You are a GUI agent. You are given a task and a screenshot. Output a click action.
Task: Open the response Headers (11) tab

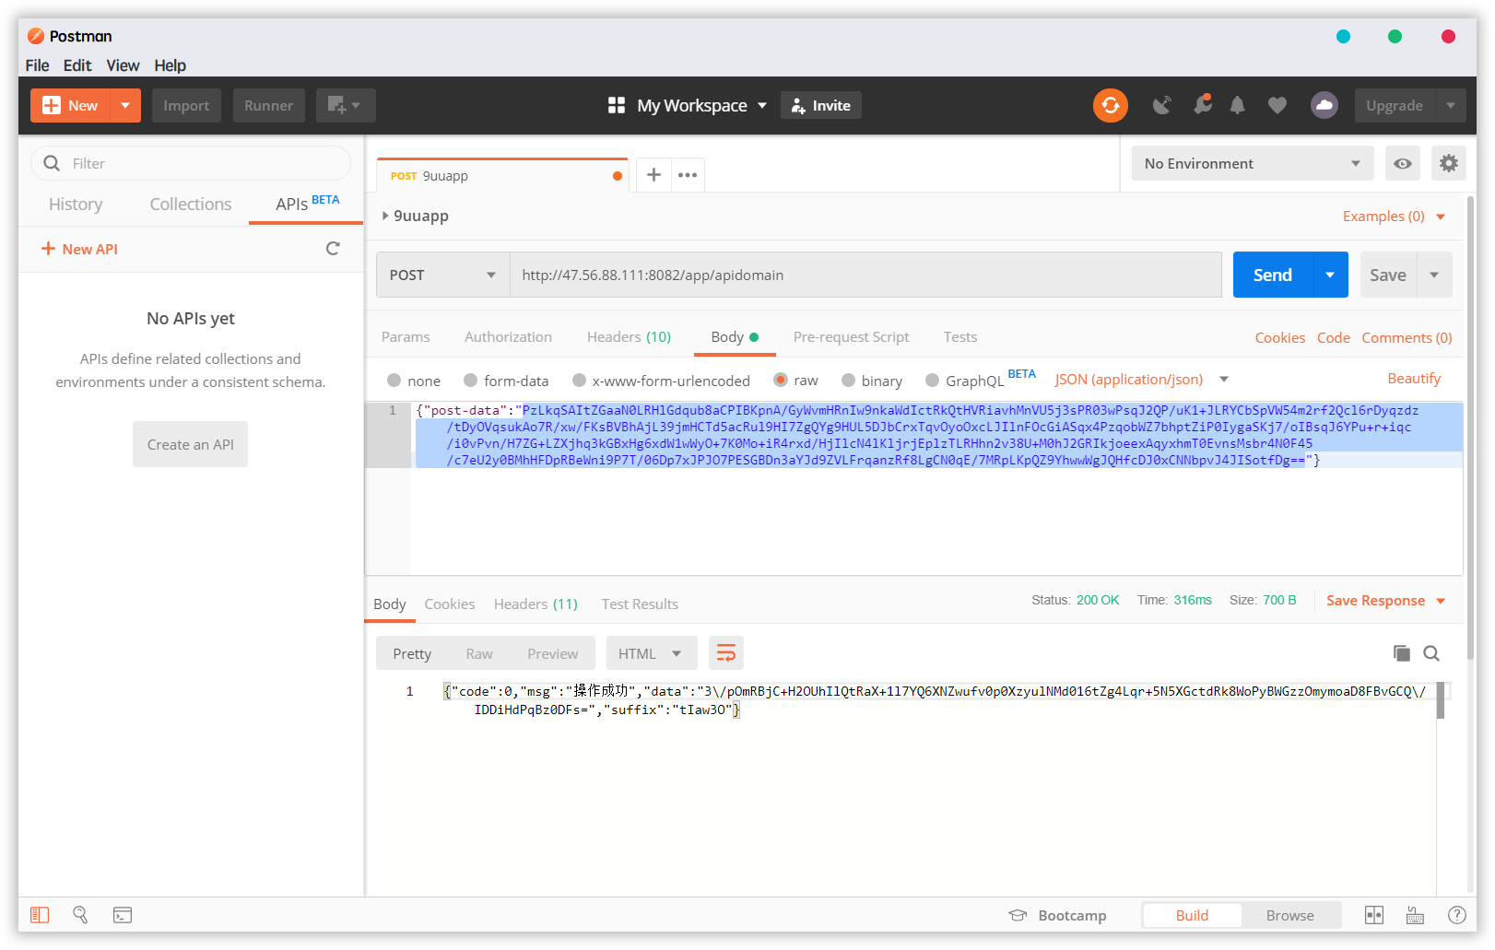tap(536, 604)
